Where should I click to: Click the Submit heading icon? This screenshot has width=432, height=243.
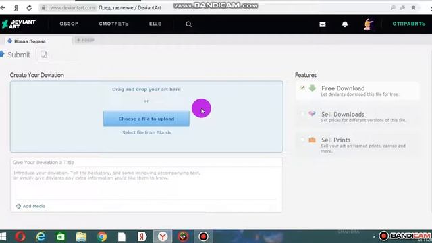(x=2, y=54)
